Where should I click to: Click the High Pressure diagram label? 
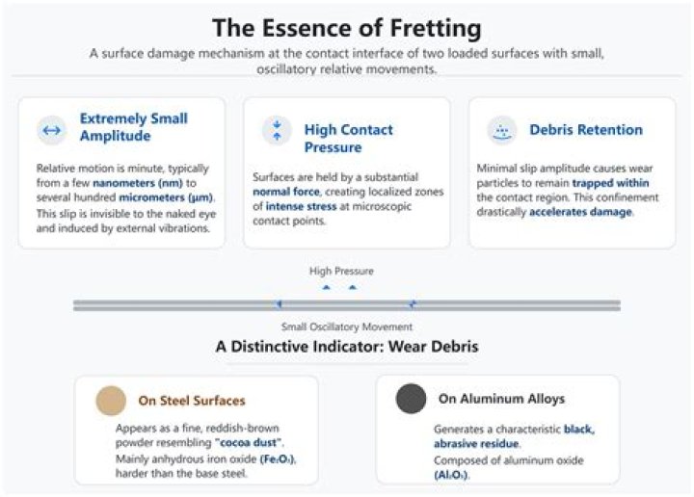(341, 272)
